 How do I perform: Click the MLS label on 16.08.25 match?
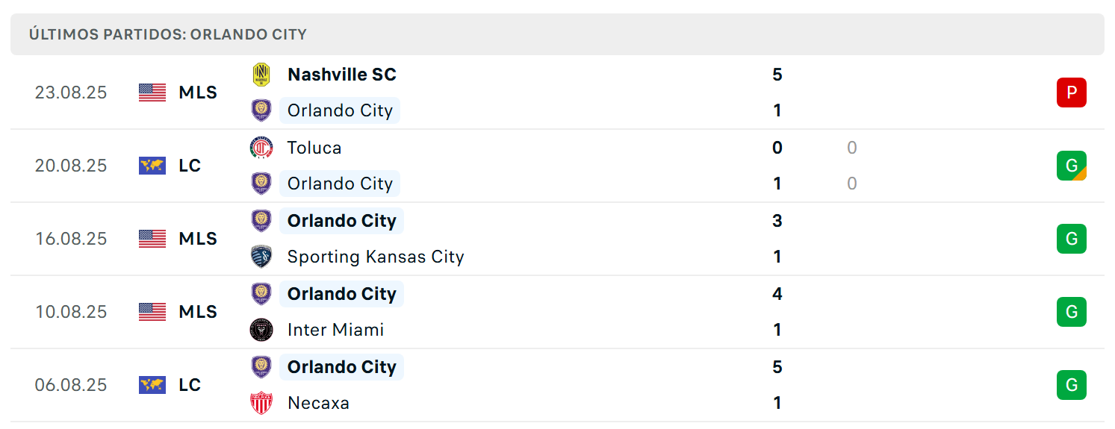(198, 239)
